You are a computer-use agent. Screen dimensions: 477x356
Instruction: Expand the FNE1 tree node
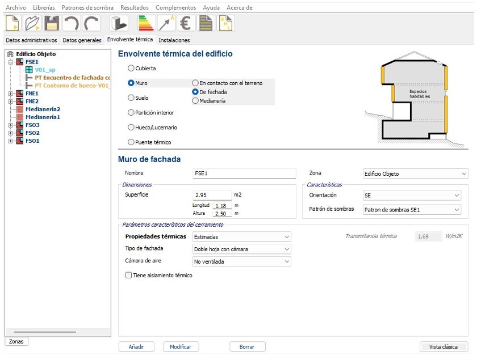point(10,94)
